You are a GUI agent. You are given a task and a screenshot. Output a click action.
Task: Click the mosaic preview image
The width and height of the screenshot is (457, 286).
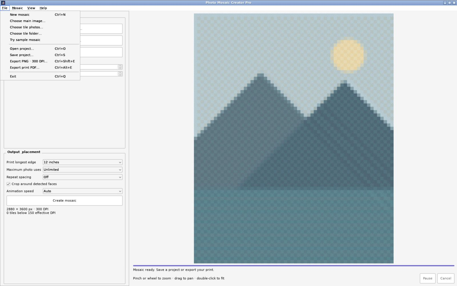tap(294, 138)
